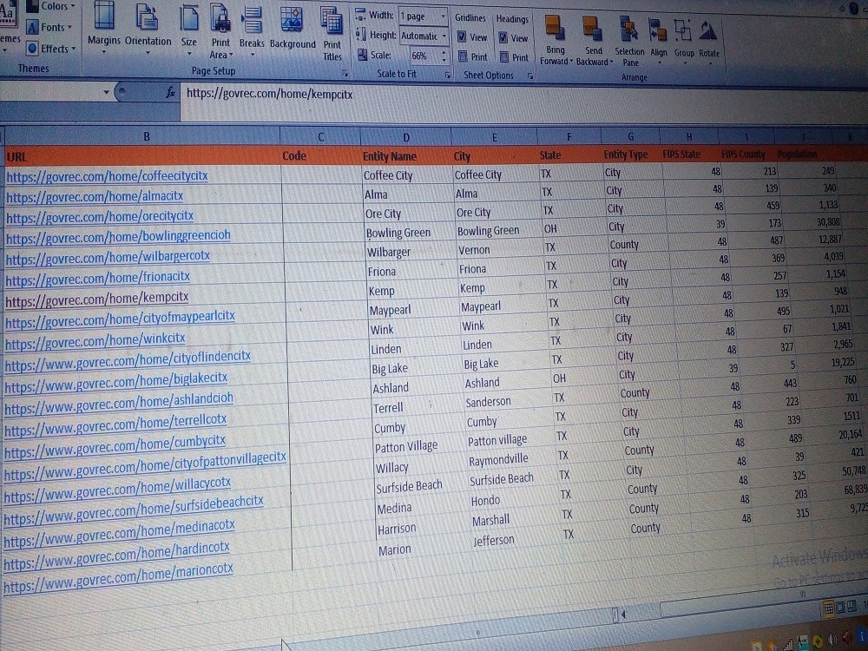Viewport: 868px width, 651px height.
Task: Select column D header
Action: pyautogui.click(x=405, y=137)
